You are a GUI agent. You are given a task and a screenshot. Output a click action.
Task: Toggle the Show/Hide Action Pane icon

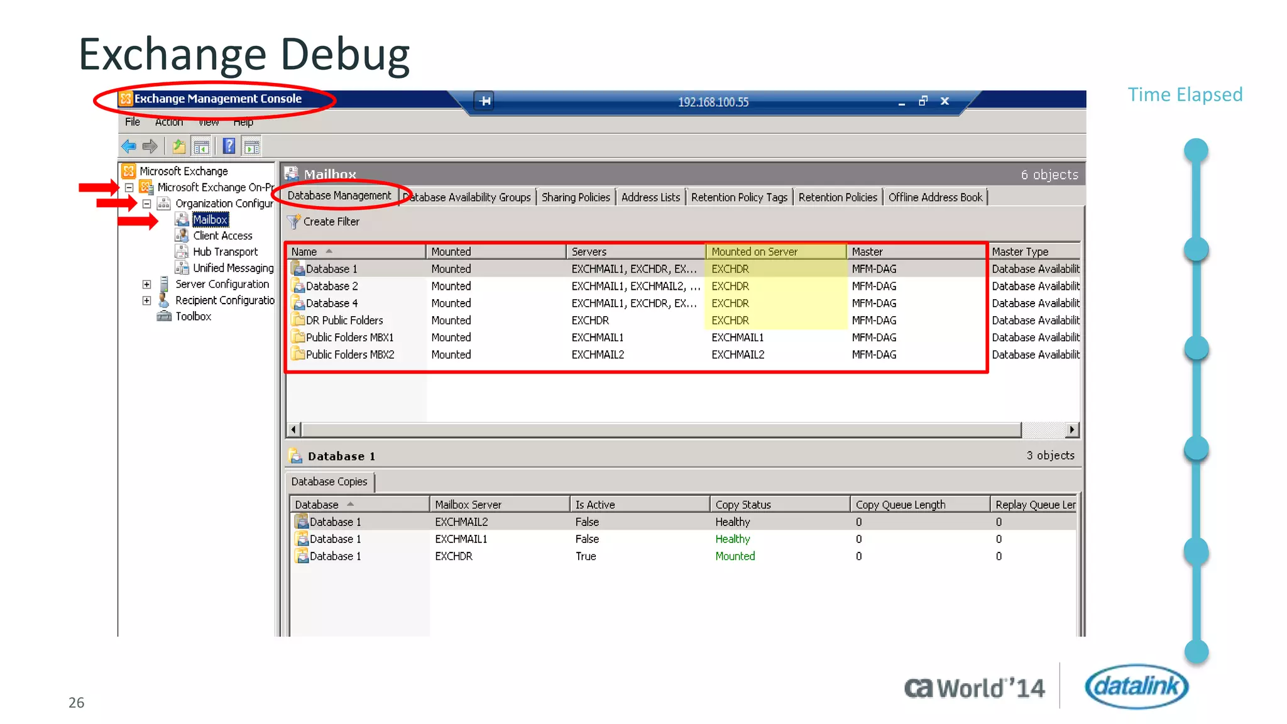252,147
